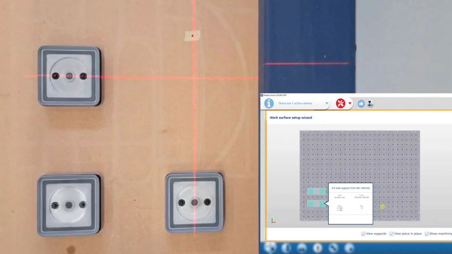Click the Work surface setup wizard heading
The width and height of the screenshot is (452, 254).
pyautogui.click(x=291, y=118)
